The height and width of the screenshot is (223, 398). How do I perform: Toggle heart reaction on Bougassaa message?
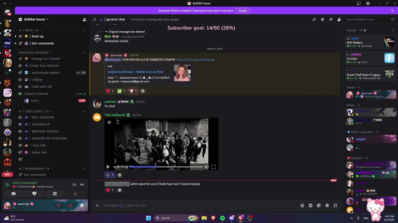[110, 190]
